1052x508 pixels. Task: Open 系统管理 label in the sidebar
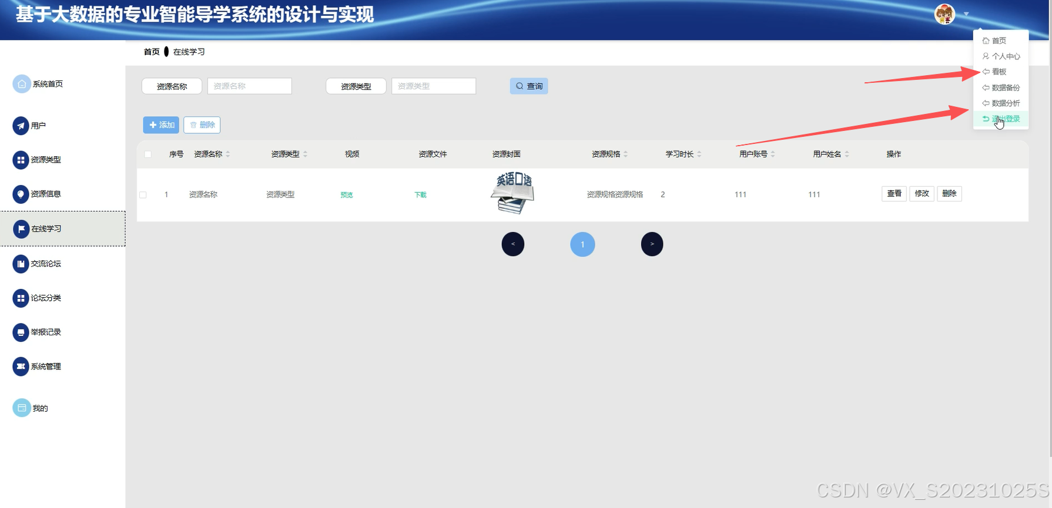point(46,366)
